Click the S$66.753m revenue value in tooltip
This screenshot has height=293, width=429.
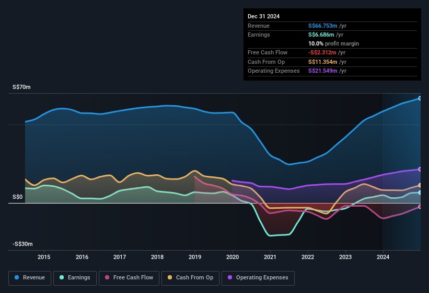coord(323,26)
